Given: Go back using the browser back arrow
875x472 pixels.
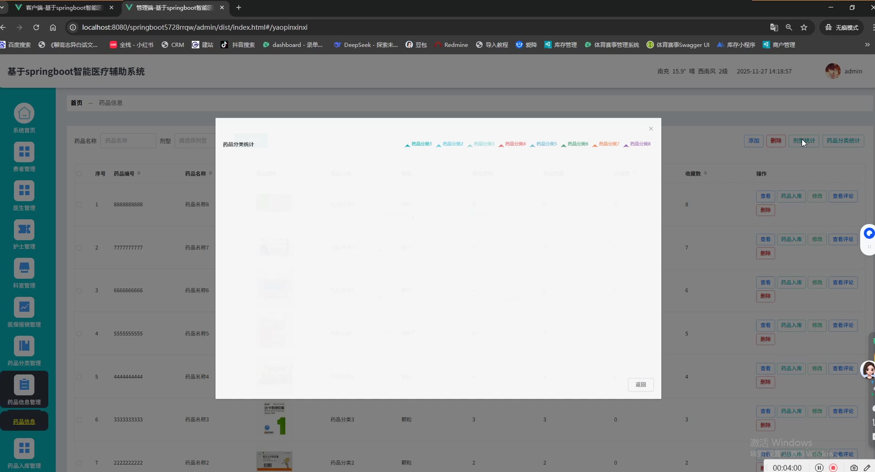Looking at the screenshot, I should (x=4, y=27).
